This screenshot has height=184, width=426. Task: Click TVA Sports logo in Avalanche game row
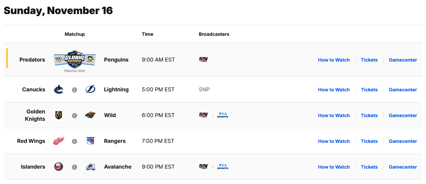tap(223, 167)
